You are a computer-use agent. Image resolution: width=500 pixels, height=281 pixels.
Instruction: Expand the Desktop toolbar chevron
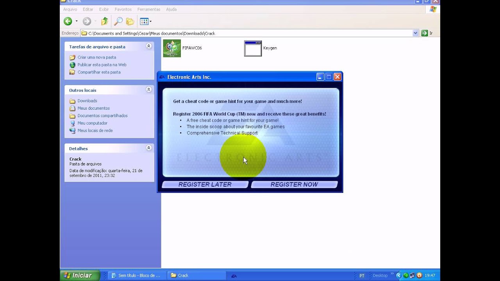tap(392, 274)
